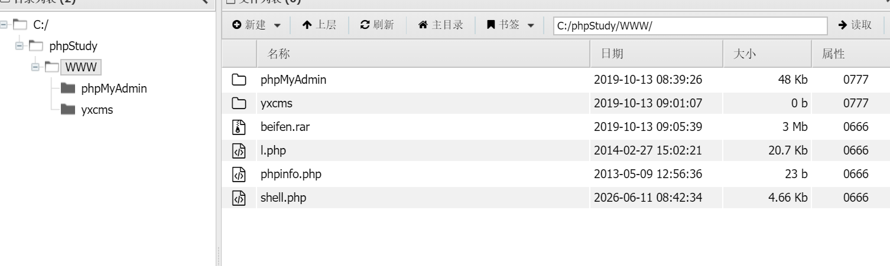Sort files by 大小 column header
Screen dimensions: 890x266
click(768, 54)
